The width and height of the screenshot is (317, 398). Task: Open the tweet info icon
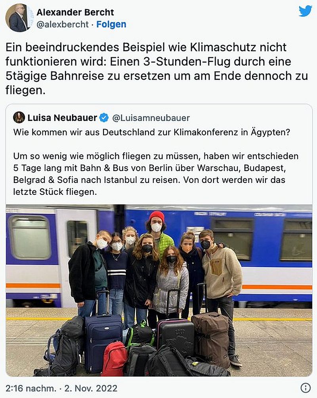(306, 388)
